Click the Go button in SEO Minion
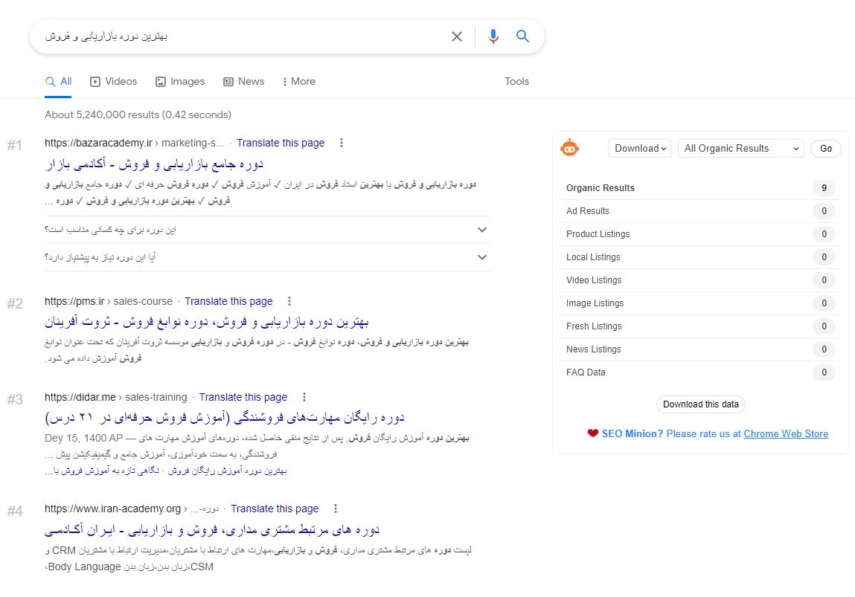This screenshot has height=597, width=855. click(825, 148)
